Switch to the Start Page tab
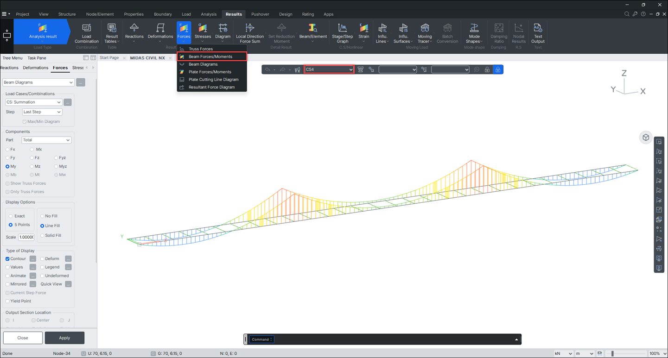Image resolution: width=668 pixels, height=358 pixels. [109, 58]
